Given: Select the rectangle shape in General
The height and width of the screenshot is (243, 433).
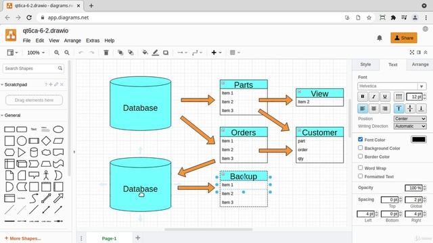Looking at the screenshot, I should [9, 129].
